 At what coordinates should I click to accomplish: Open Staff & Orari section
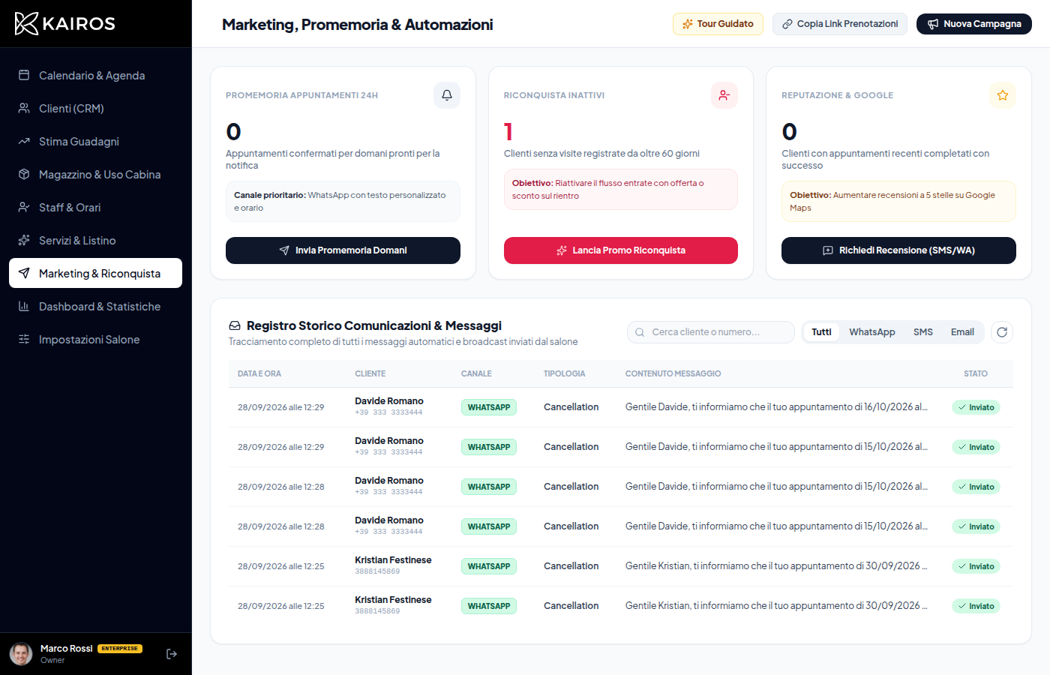click(95, 207)
